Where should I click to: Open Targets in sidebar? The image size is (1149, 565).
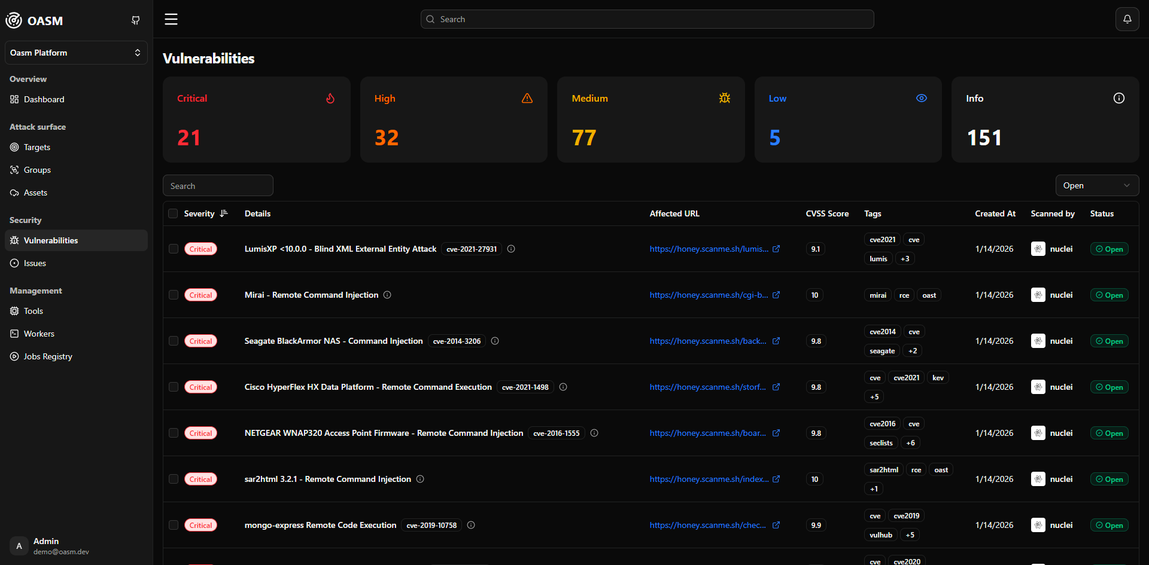pos(76,147)
